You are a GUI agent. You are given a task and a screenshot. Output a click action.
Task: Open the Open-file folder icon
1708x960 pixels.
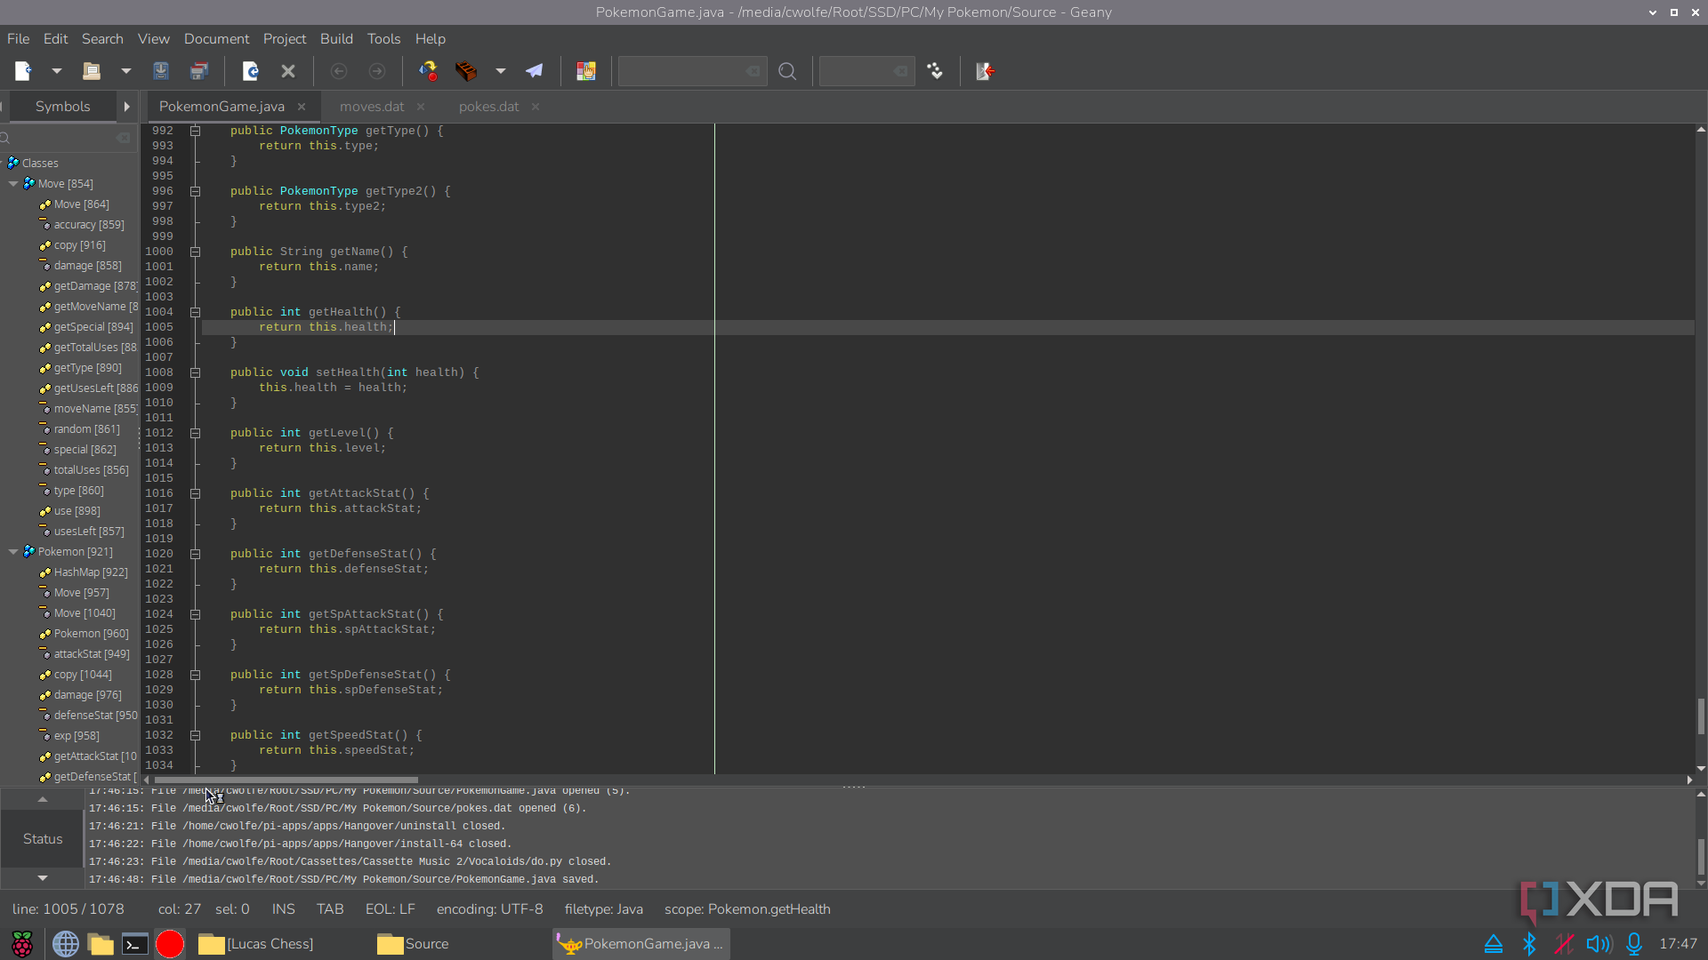(92, 71)
